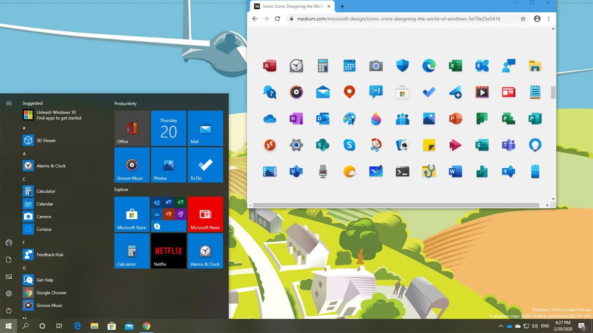Viewport: 593px width, 333px height.
Task: Select the Iconic Icons browser tab
Action: (x=292, y=6)
